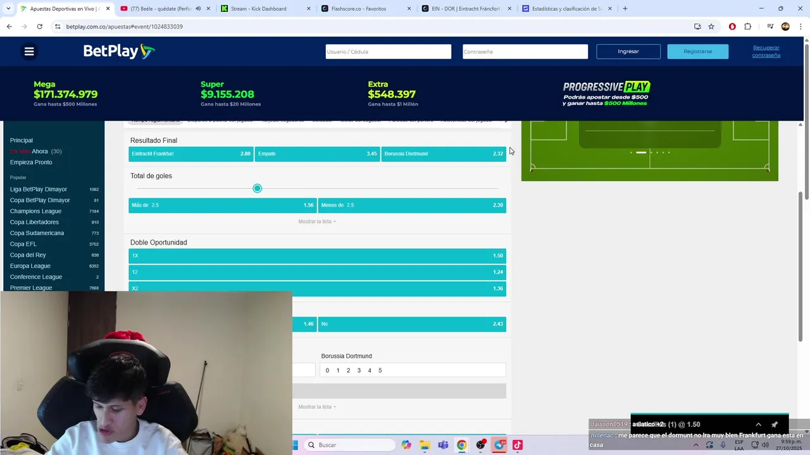This screenshot has width=810, height=455.
Task: Adjust the Total de goles slider handle
Action: [257, 188]
